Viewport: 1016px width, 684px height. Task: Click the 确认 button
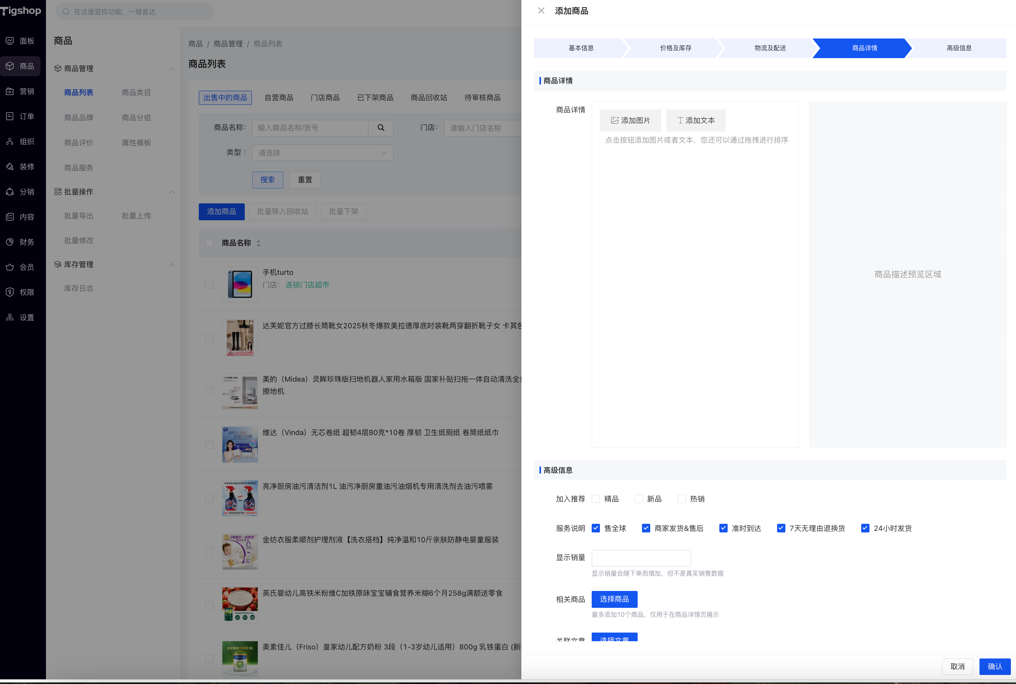(995, 666)
